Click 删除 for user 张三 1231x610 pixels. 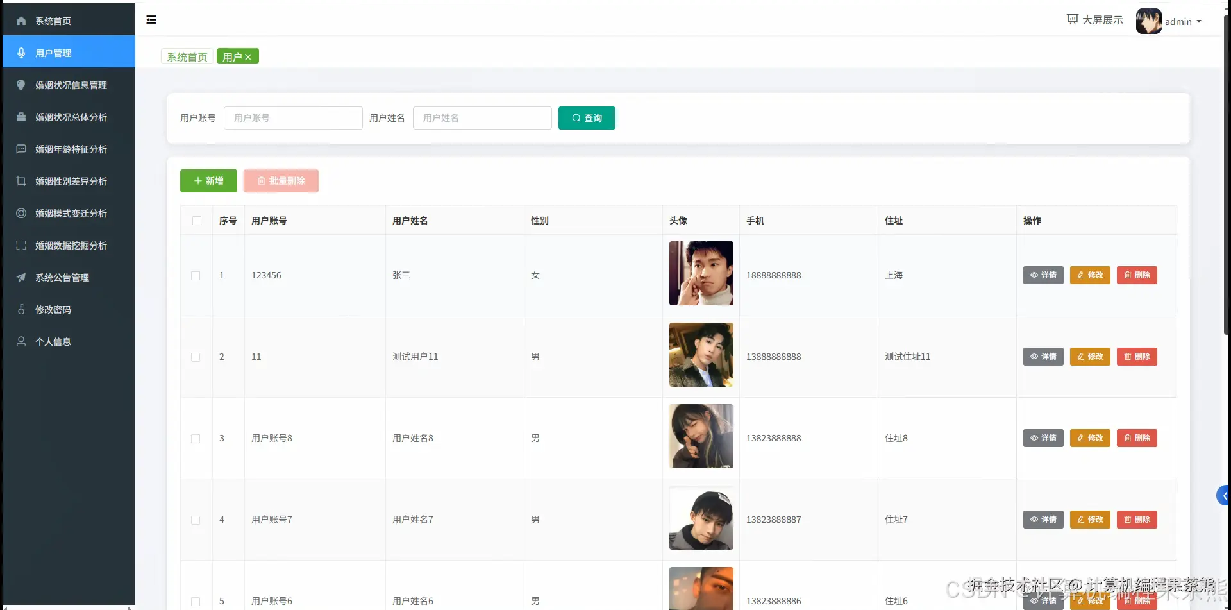pos(1137,275)
